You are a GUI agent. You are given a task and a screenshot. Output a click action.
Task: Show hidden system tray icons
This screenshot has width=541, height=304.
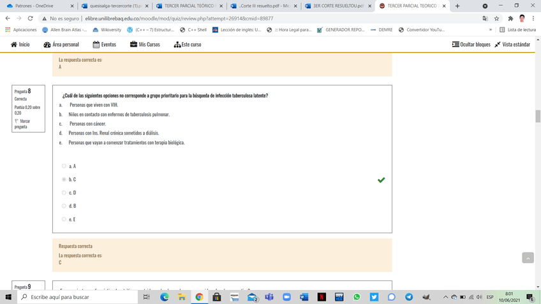pos(445,297)
